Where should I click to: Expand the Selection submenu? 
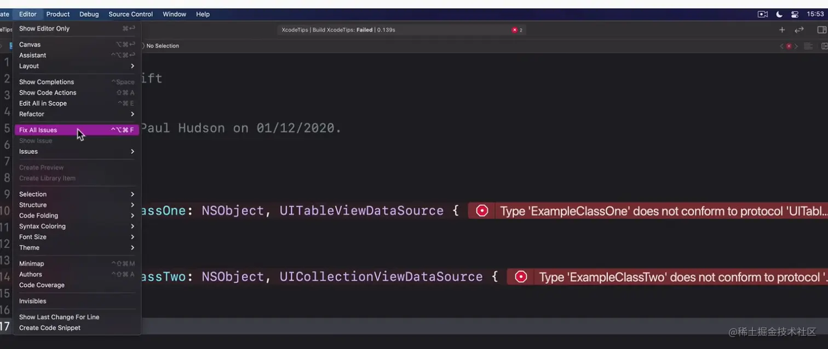77,194
